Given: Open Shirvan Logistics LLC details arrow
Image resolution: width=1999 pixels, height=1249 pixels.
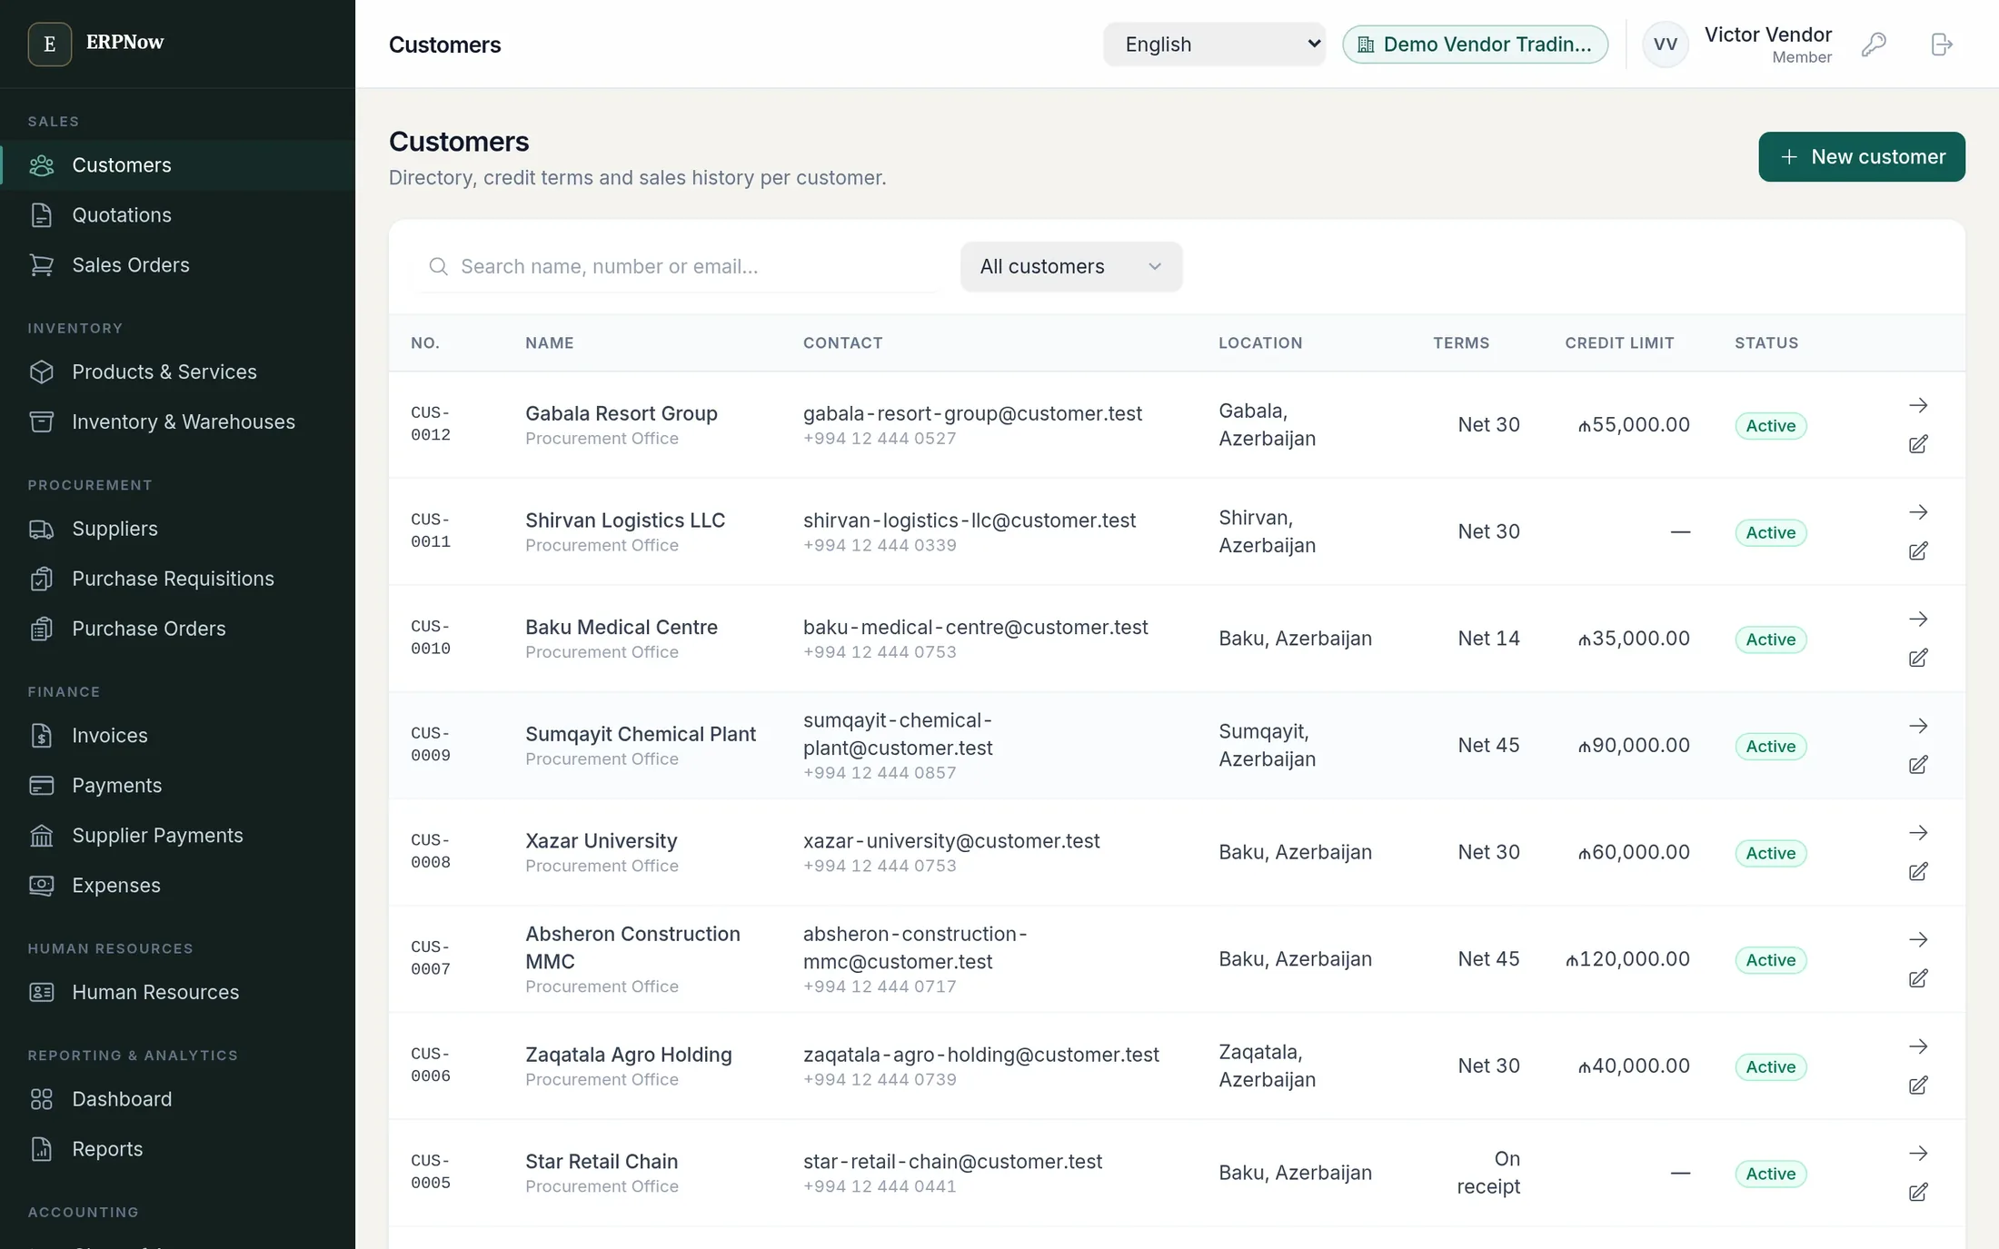Looking at the screenshot, I should pyautogui.click(x=1918, y=512).
